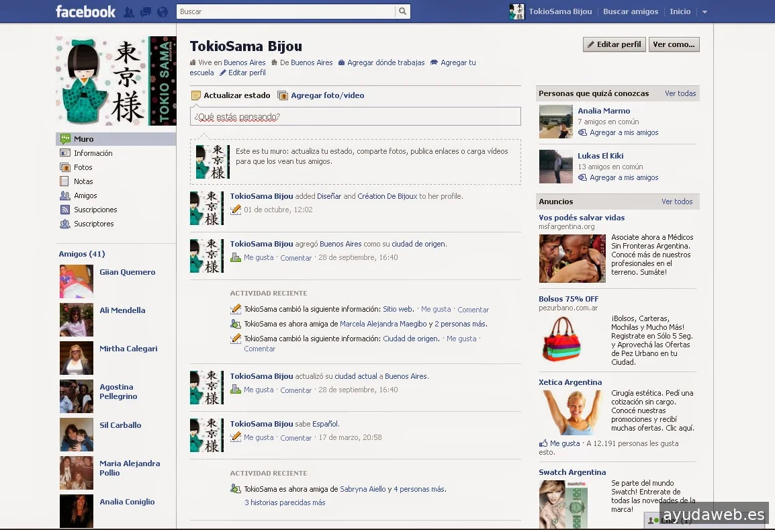Click the Suscripciones feed icon

coord(65,210)
